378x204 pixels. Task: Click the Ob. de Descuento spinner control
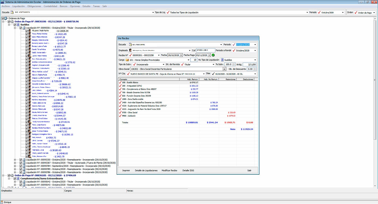click(x=255, y=69)
